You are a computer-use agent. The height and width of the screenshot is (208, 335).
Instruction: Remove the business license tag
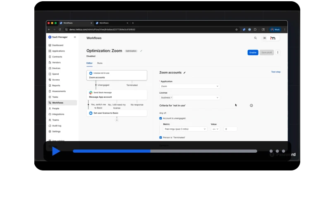coord(171,98)
